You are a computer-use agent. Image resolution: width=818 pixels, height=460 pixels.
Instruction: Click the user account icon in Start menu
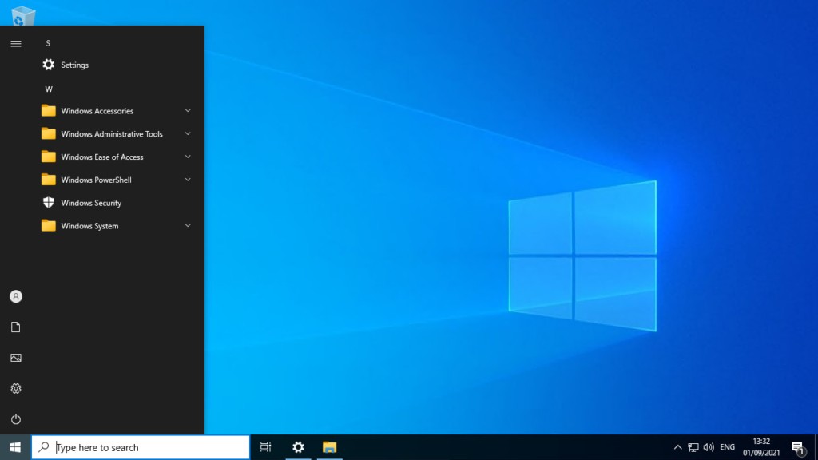tap(15, 295)
